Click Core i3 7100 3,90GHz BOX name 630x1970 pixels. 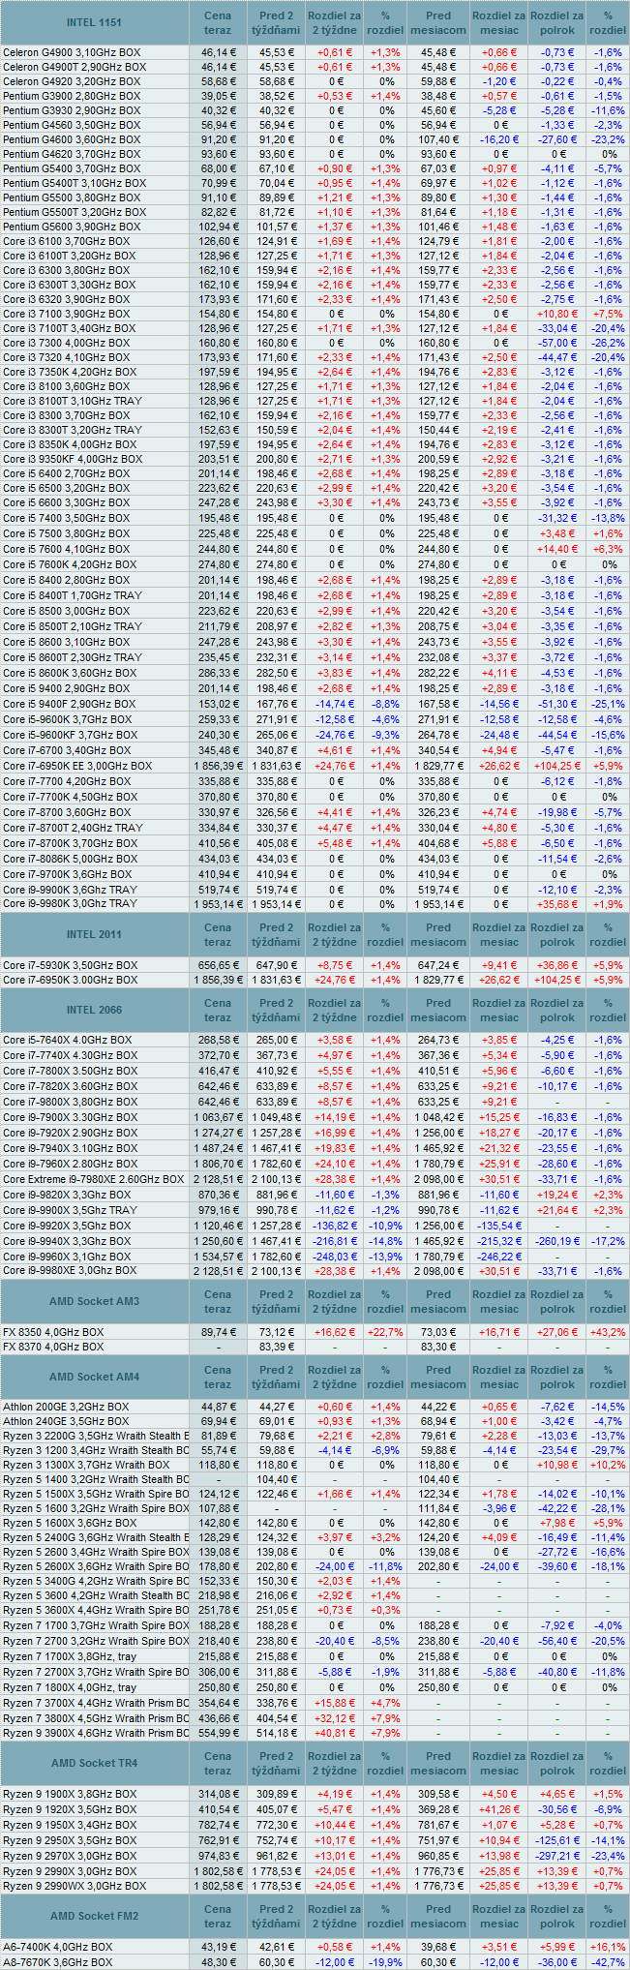pyautogui.click(x=66, y=314)
